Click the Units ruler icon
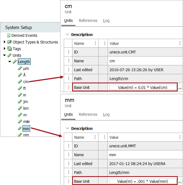This screenshot has height=185, width=183. [x=9, y=55]
